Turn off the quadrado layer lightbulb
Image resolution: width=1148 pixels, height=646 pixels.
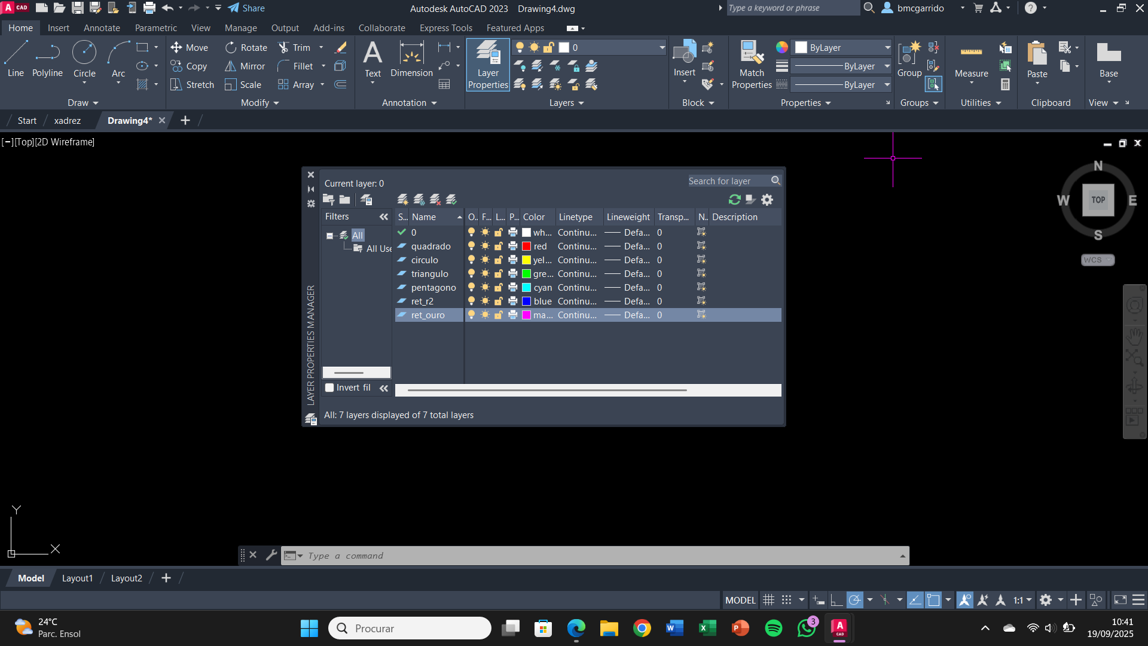471,246
